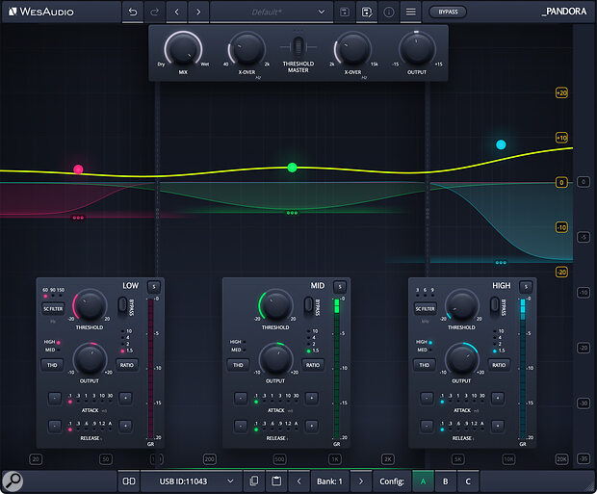The width and height of the screenshot is (597, 494).
Task: Increase LOW band release with plus
Action: [x=125, y=426]
